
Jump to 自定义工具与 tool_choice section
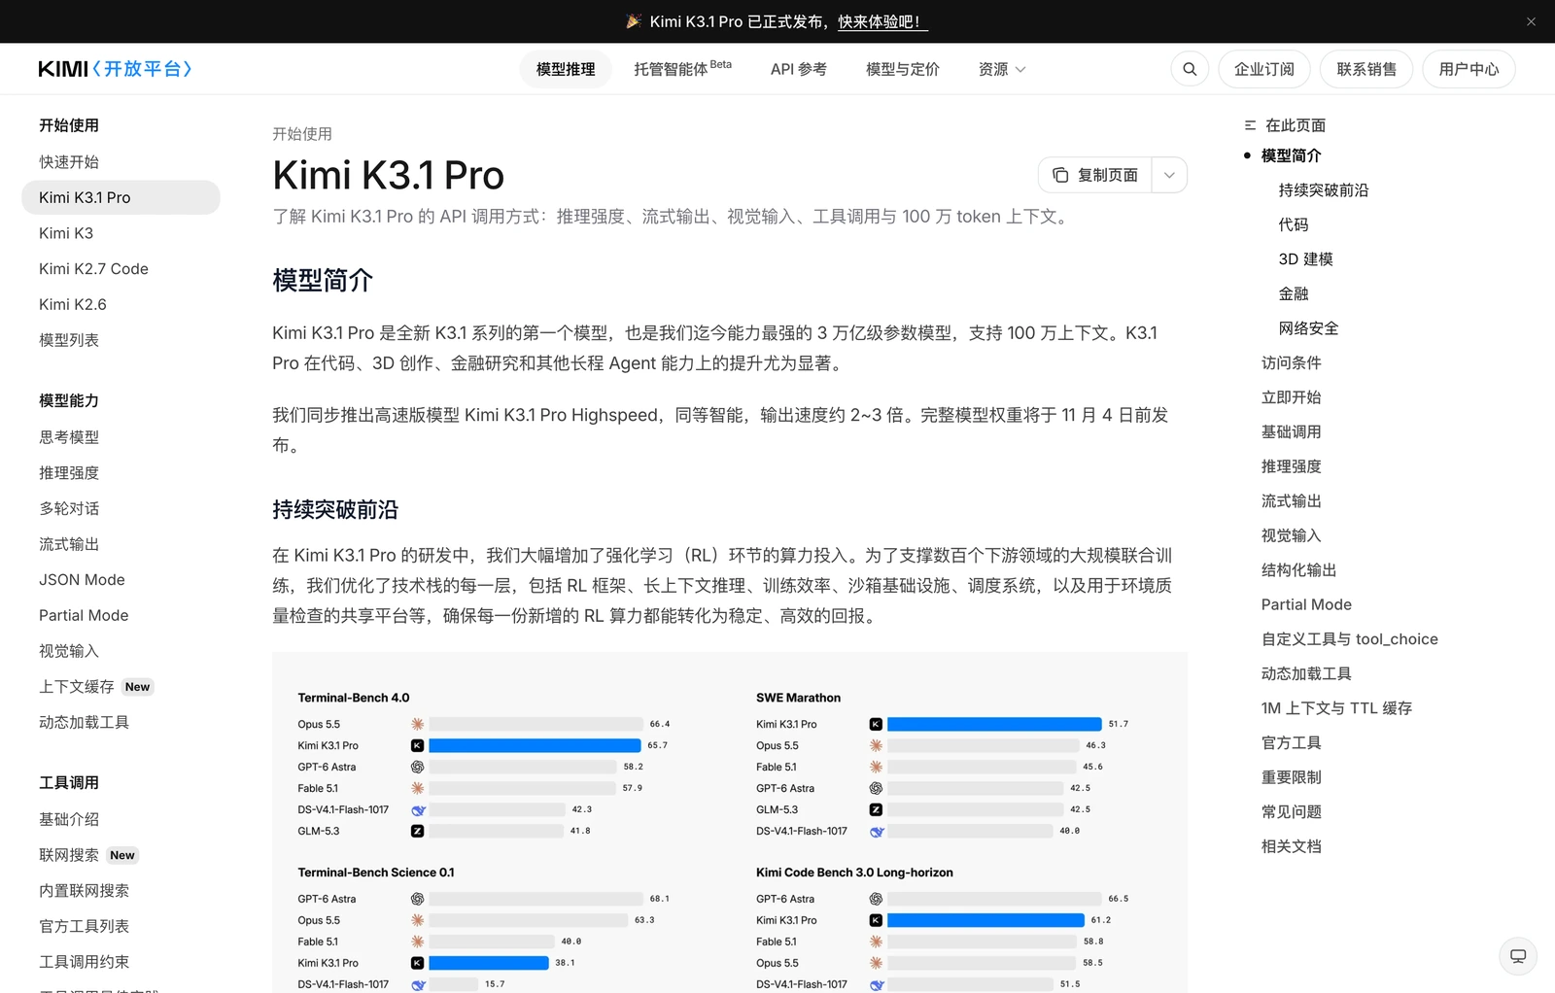(x=1349, y=639)
